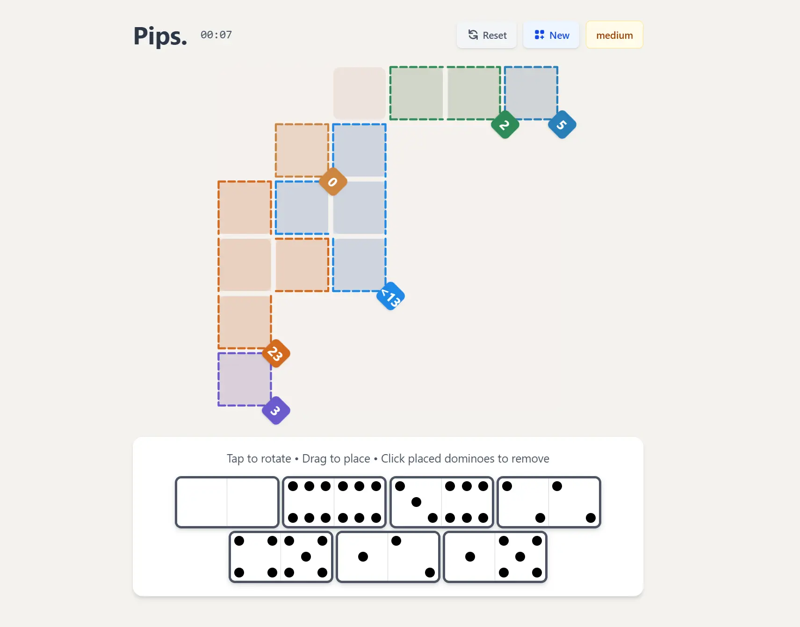Select the blank double-zero domino
The image size is (800, 627).
[227, 502]
